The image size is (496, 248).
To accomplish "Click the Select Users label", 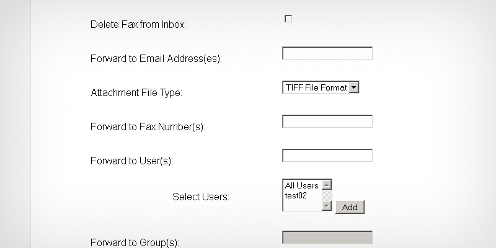I will (201, 197).
